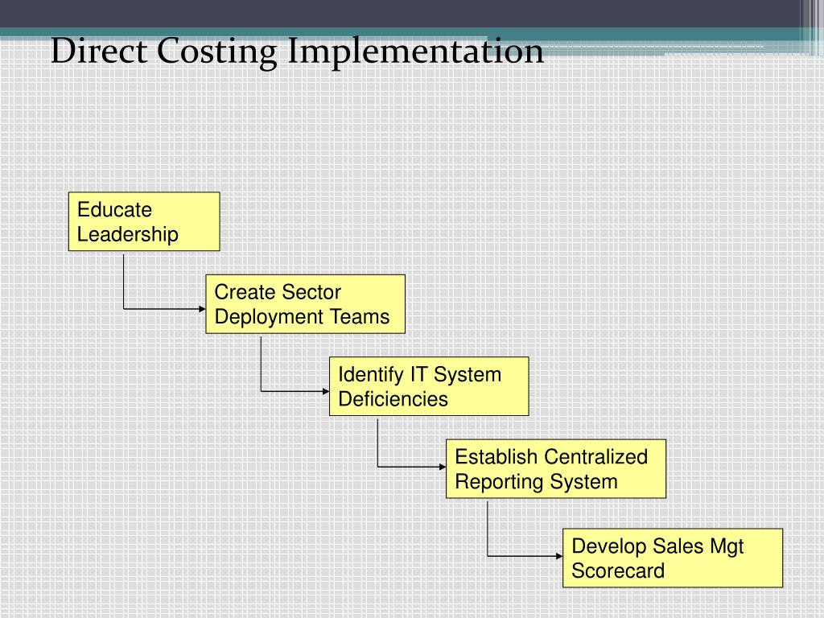Viewport: 824px width, 618px height.
Task: Select the 'Direct Costing Implementation' slide title
Action: click(297, 51)
